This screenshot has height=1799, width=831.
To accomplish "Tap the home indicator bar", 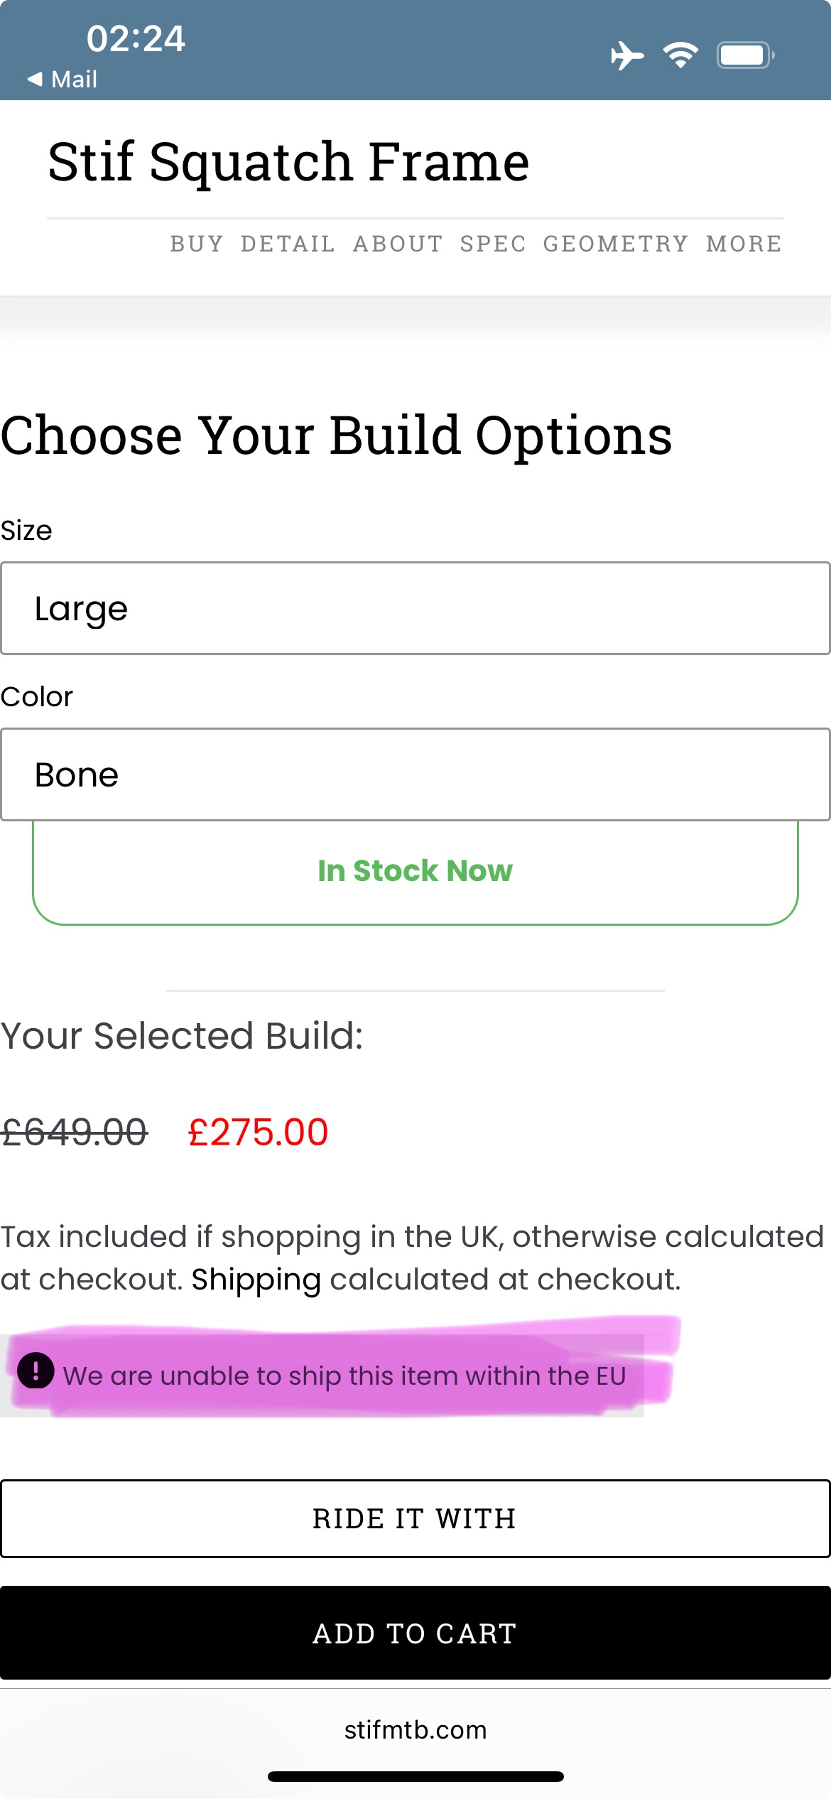I will tap(415, 1776).
